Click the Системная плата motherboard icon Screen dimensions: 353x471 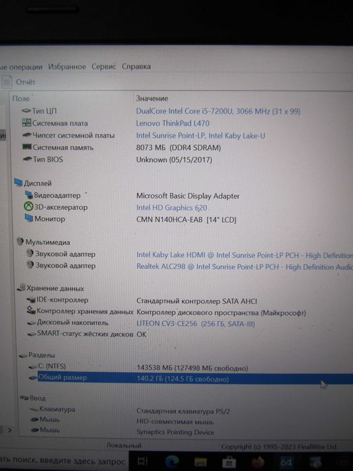click(x=27, y=123)
